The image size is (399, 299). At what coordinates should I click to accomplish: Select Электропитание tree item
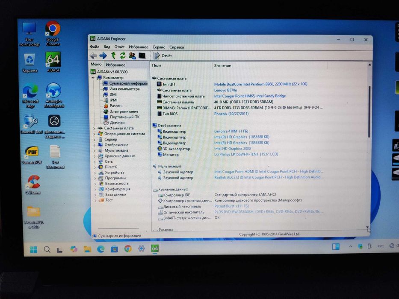[121, 111]
